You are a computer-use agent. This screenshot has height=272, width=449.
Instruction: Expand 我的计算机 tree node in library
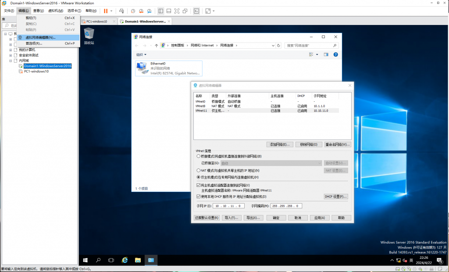tap(11, 50)
